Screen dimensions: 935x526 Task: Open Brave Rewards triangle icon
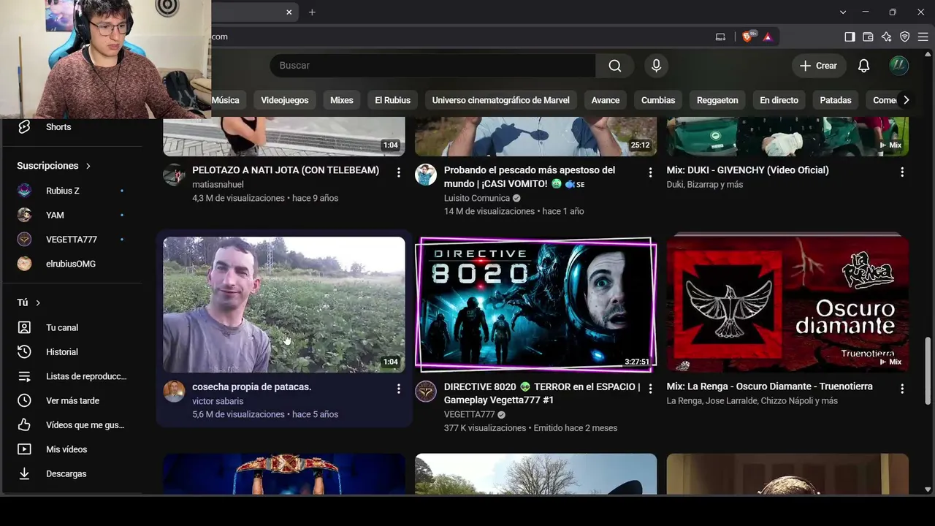point(767,37)
